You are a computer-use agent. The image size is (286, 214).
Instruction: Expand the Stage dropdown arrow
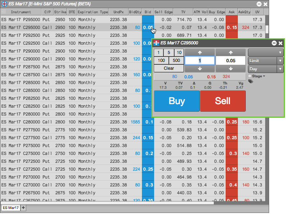264,76
